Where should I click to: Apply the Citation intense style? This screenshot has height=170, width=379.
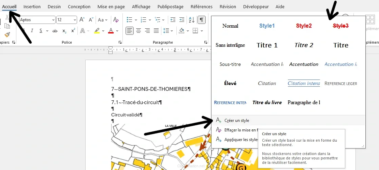click(x=304, y=83)
